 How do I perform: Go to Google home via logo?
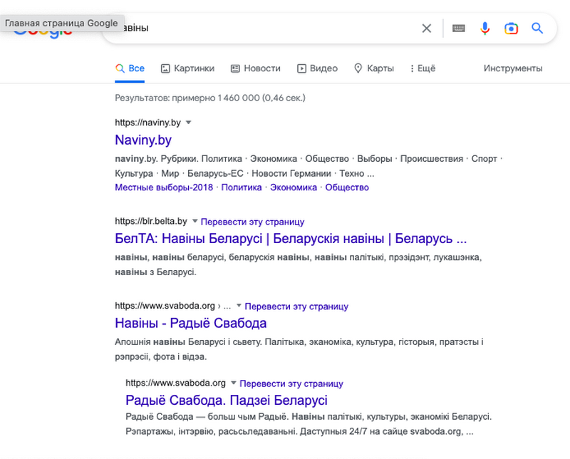point(43,36)
